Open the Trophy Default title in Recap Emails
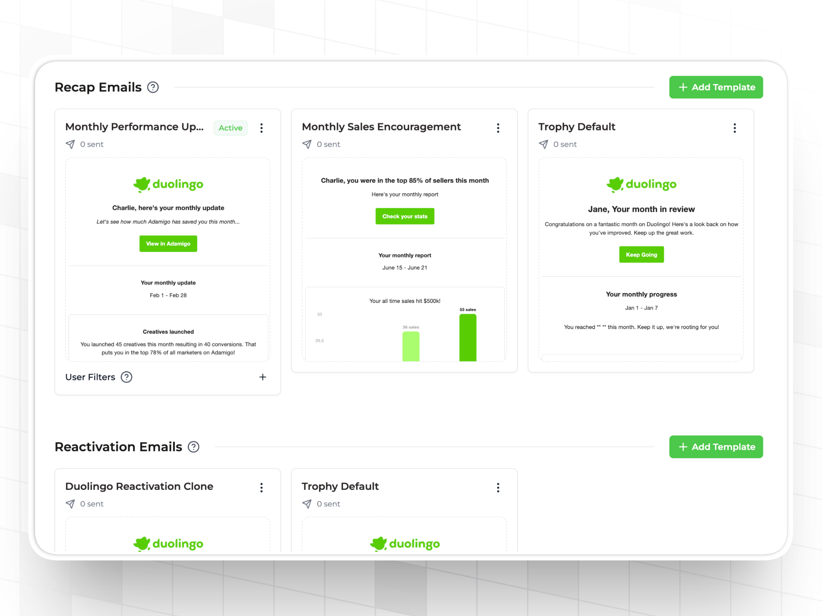 pos(577,127)
